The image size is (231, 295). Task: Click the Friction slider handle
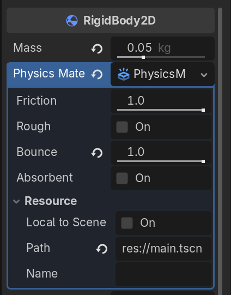[x=203, y=110]
